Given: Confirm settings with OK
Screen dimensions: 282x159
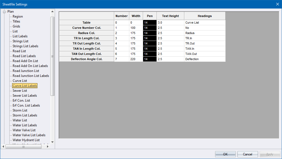Looking at the screenshot, I should [x=225, y=154].
